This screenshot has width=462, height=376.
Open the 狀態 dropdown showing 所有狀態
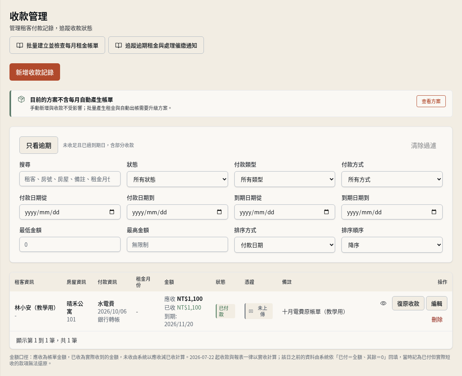click(x=177, y=179)
